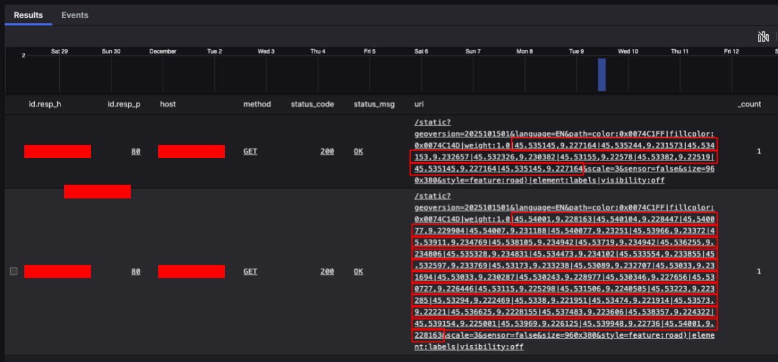Tick the checkbox on the second result row
The image size is (778, 362).
tap(14, 271)
